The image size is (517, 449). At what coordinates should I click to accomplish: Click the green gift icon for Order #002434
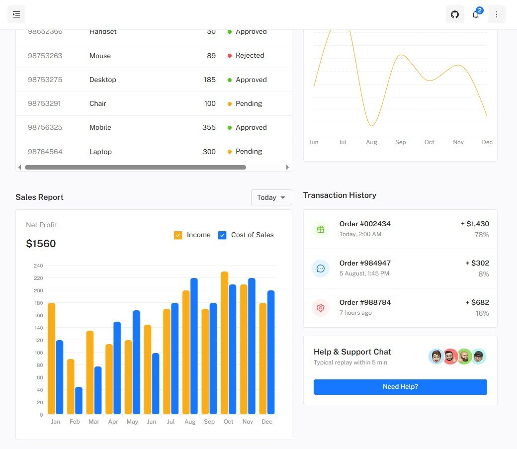pyautogui.click(x=321, y=229)
